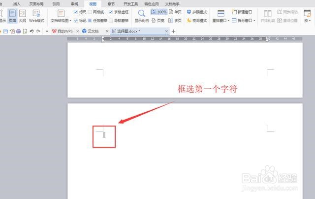The image size is (315, 199).
Task: Click the horizontal ruler at mark 20
Action: click(186, 39)
